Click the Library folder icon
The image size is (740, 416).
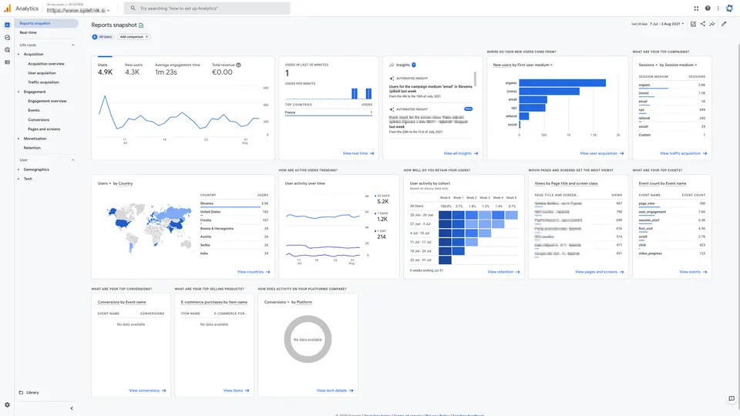[x=21, y=392]
